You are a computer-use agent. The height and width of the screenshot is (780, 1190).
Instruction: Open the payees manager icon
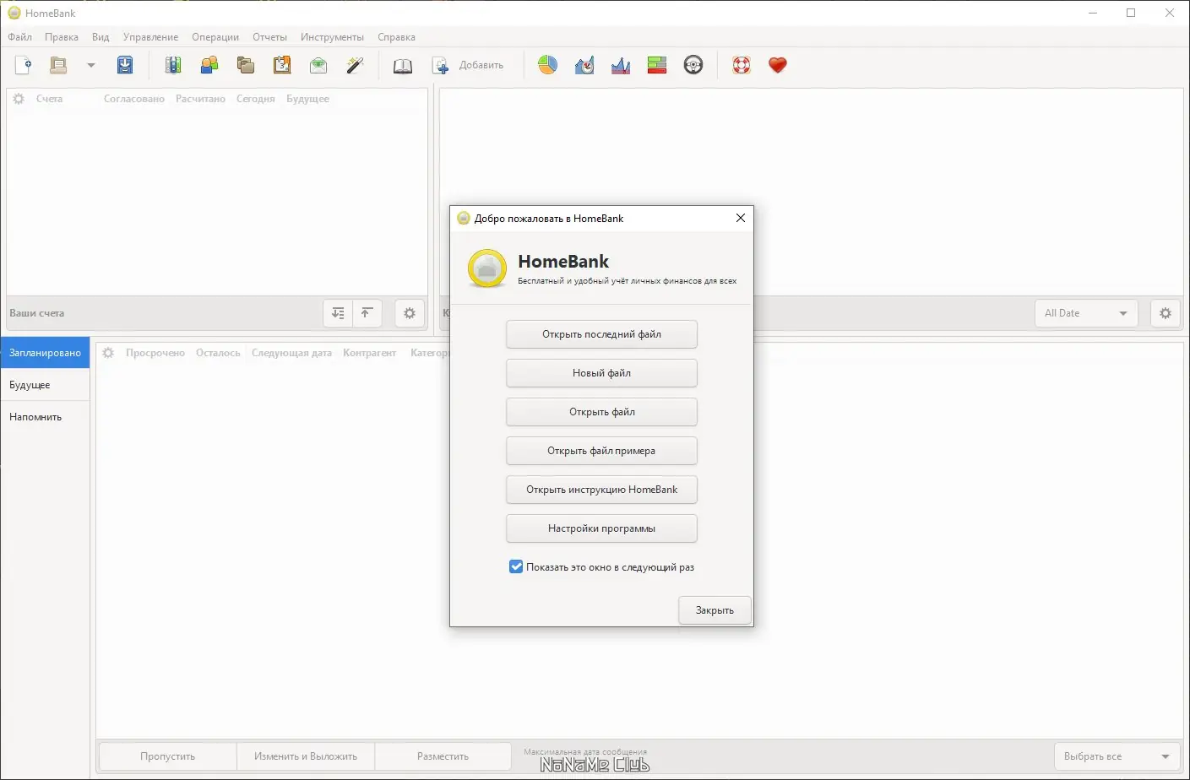pos(209,65)
